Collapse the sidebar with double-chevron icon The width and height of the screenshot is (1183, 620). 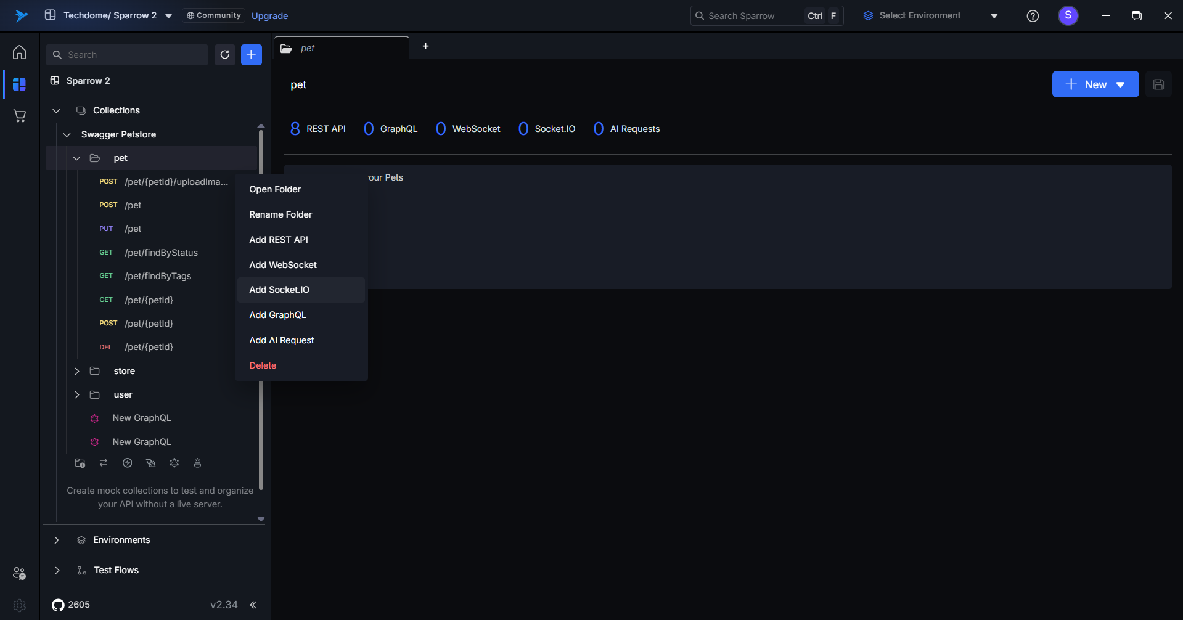coord(253,605)
